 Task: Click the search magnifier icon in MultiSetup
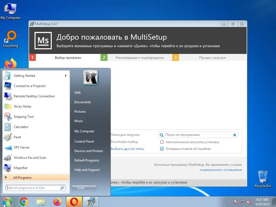(x=161, y=135)
